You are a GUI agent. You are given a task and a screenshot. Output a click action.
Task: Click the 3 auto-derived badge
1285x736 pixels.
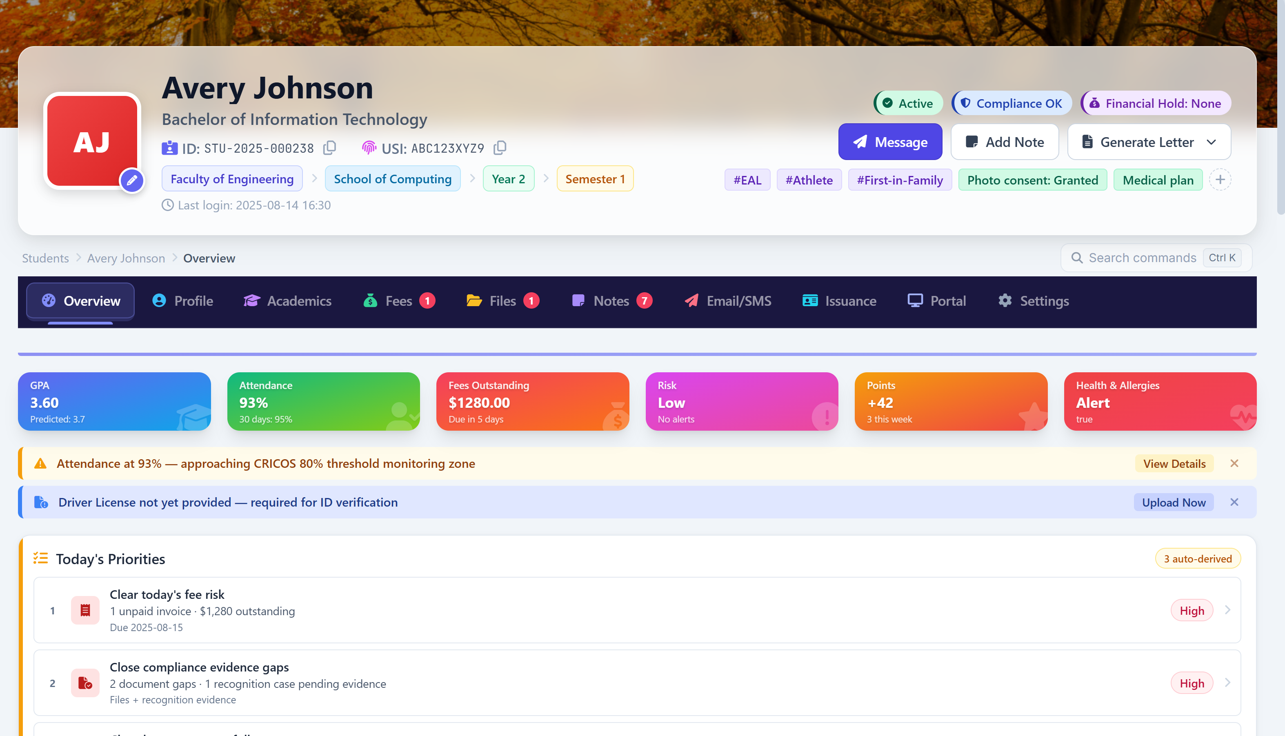(1198, 558)
